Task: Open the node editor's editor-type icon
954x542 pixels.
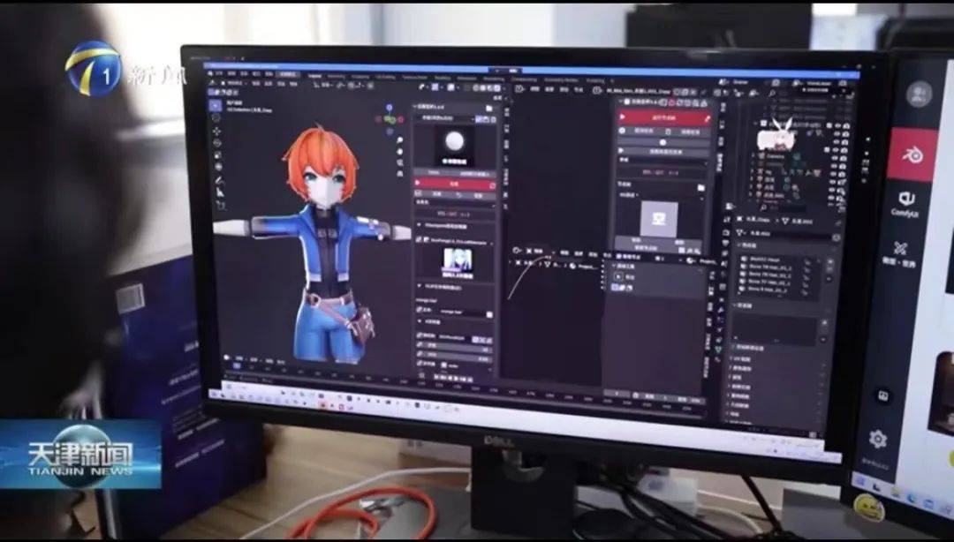Action: coord(520,89)
